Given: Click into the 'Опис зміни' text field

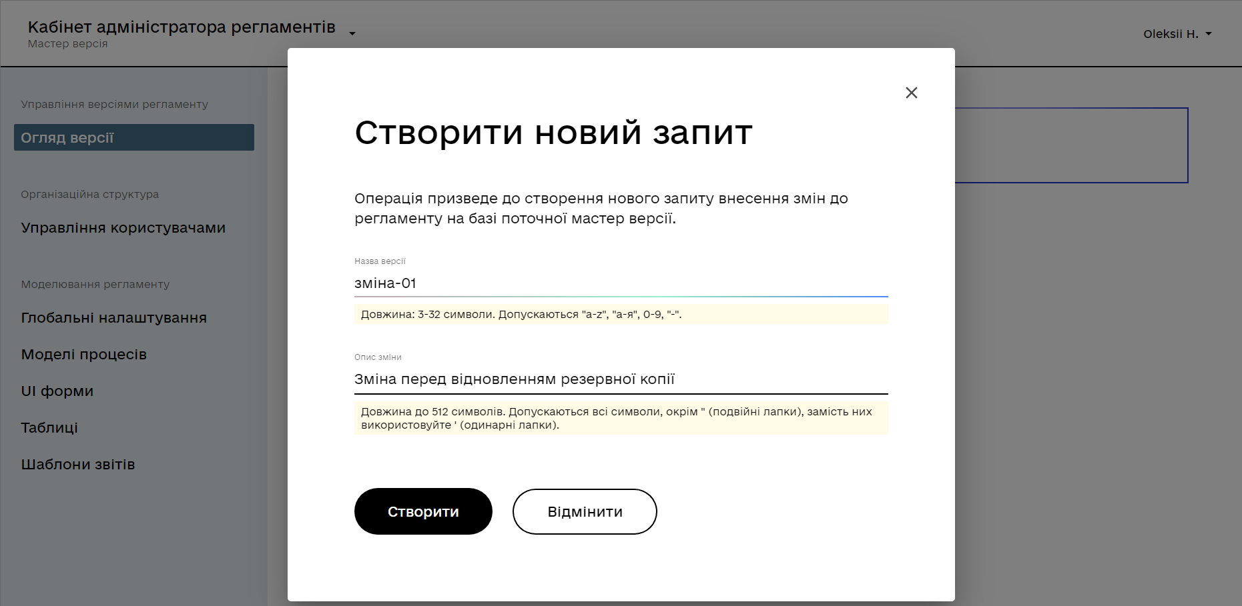Looking at the screenshot, I should coord(621,379).
